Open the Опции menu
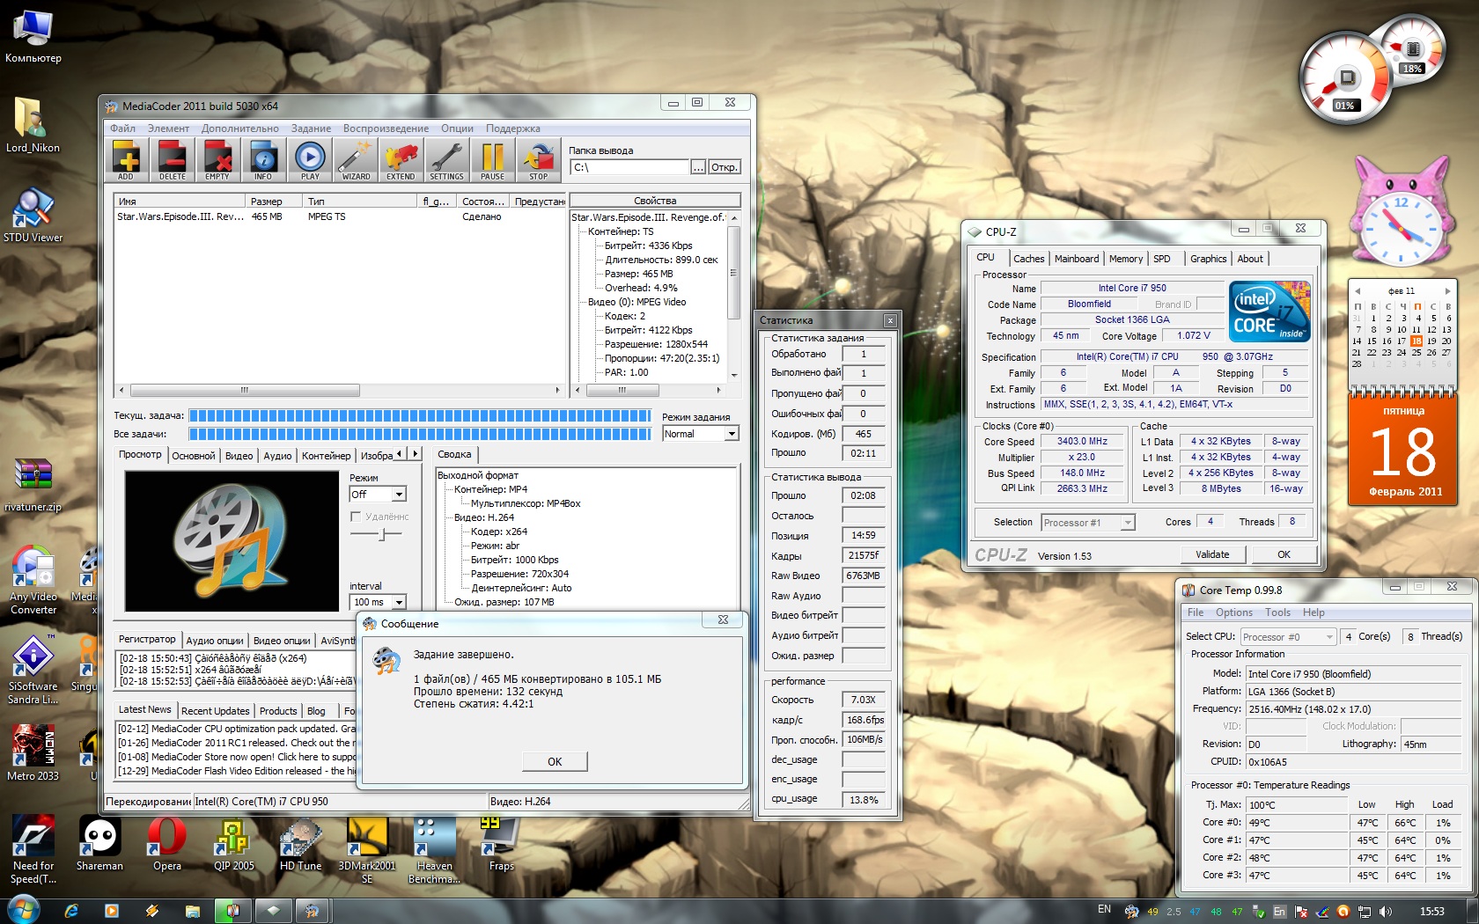This screenshot has width=1479, height=924. (x=457, y=128)
